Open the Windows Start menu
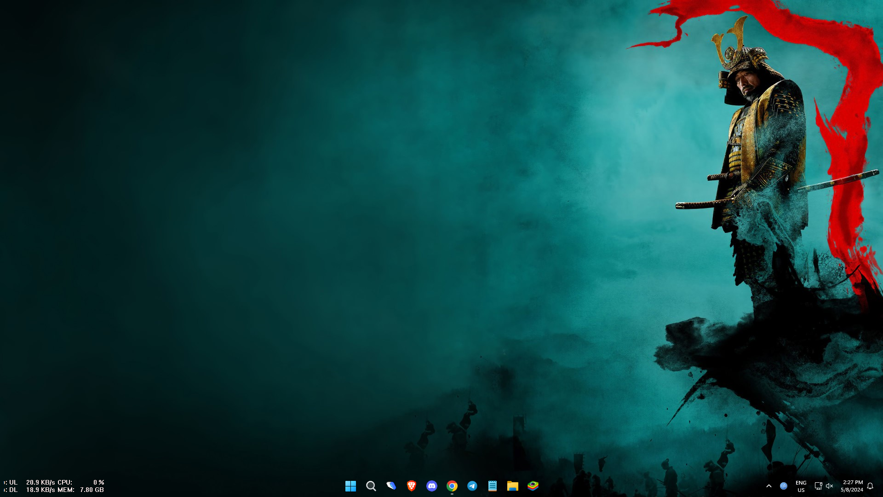 (350, 486)
